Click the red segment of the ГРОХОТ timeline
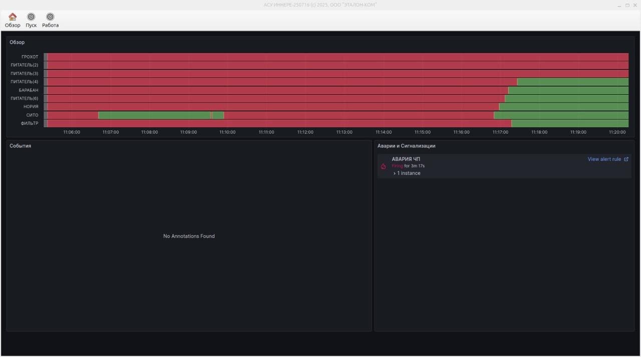Viewport: 641px width, 357px height. tap(300, 56)
